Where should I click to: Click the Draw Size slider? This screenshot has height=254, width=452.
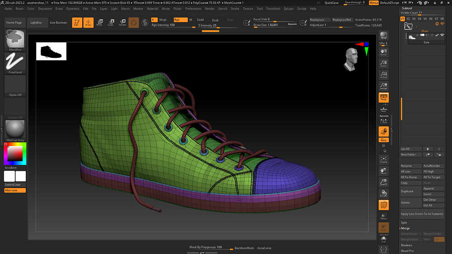(x=275, y=25)
